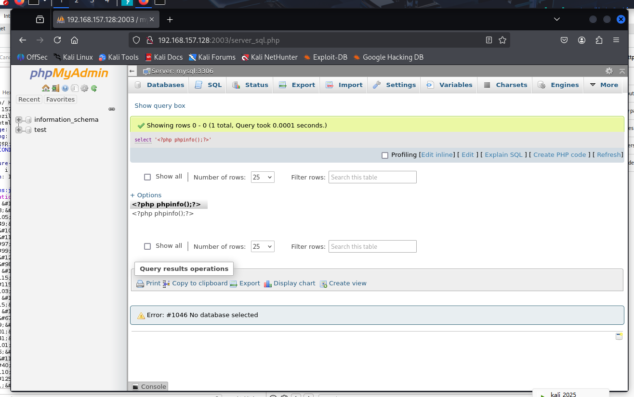Open new tab with plus button
The width and height of the screenshot is (634, 397).
point(170,20)
